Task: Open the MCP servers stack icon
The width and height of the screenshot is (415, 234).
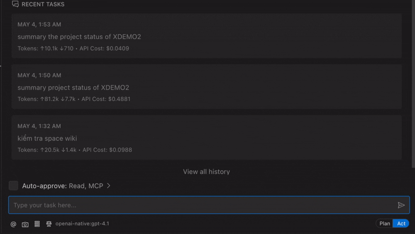Action: point(37,224)
